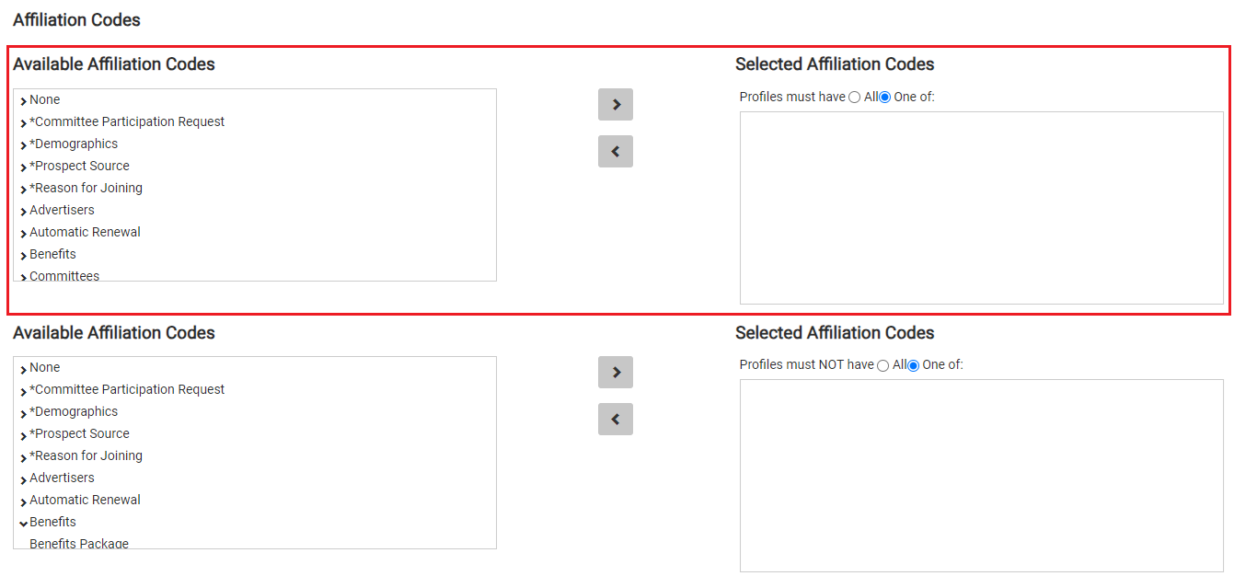This screenshot has height=576, width=1234.
Task: Collapse the Benefits node in lower list
Action: (x=22, y=522)
